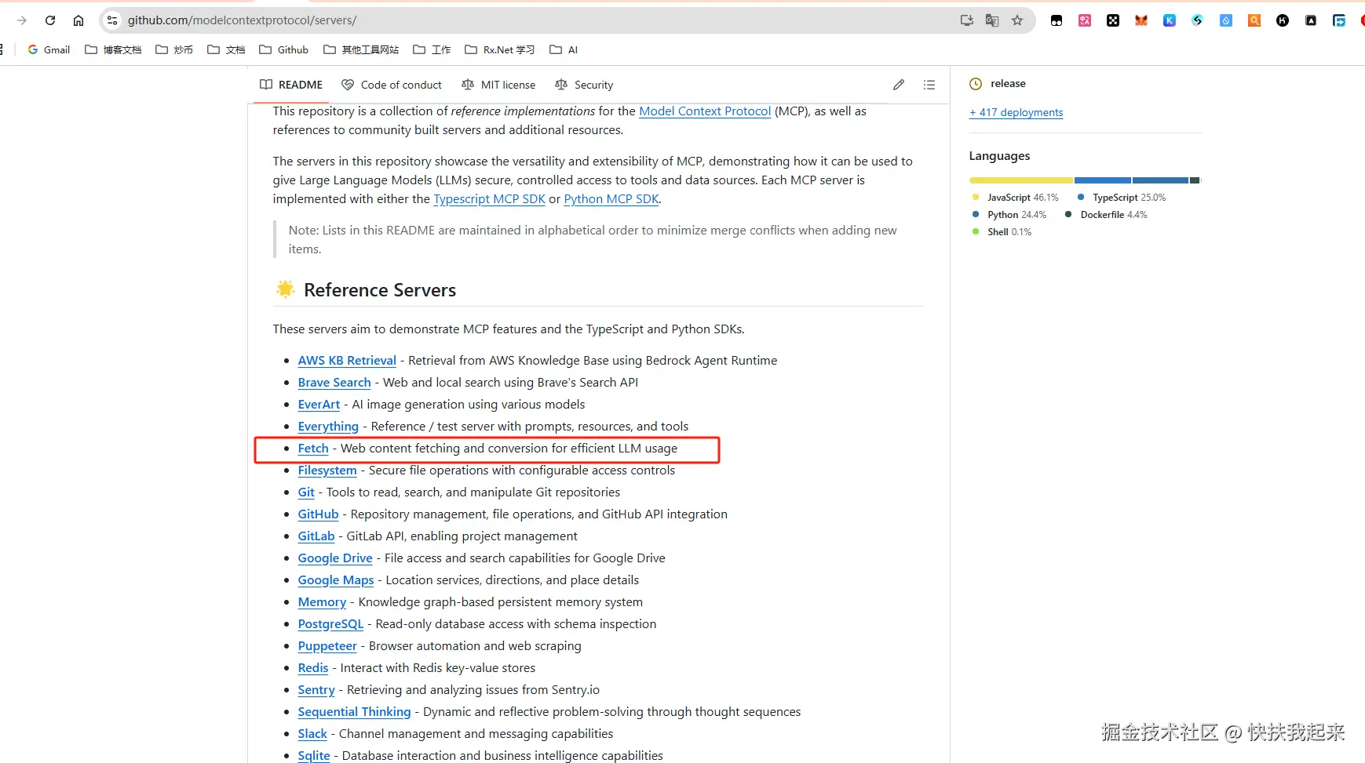Open the pink translation extension
The height and width of the screenshot is (763, 1365).
pyautogui.click(x=1085, y=20)
